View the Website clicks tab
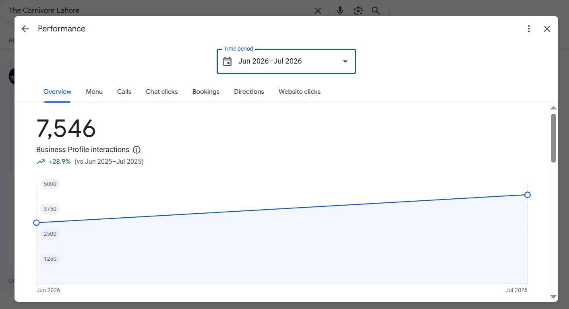Screen dimensions: 569x309 point(300,92)
